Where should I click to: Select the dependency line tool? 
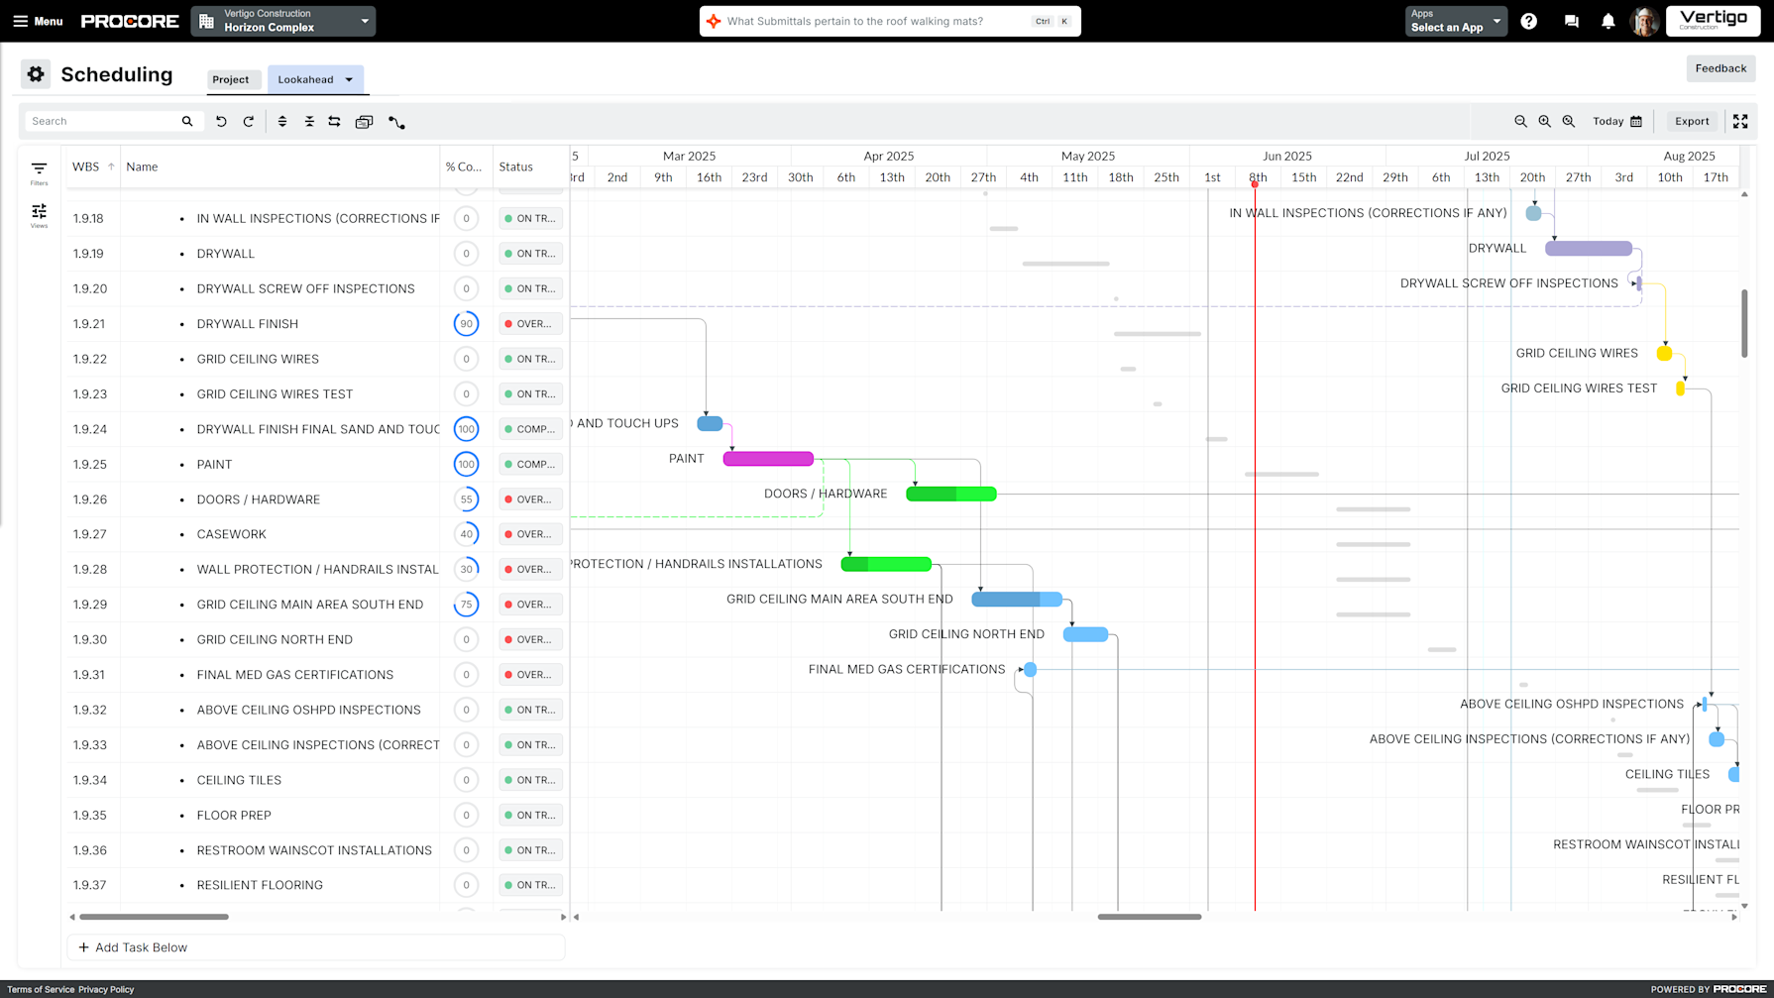coord(397,121)
